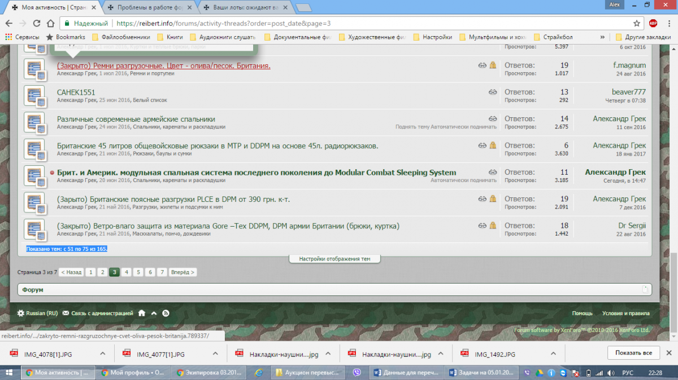Close the downloads bar
This screenshot has height=380, width=678.
[670, 353]
